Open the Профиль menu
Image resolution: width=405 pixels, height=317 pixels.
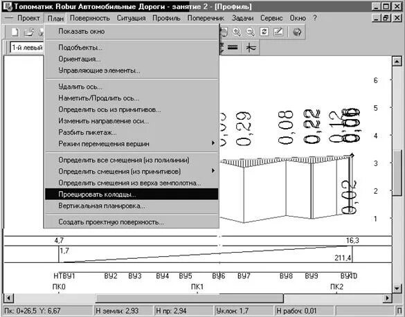166,18
